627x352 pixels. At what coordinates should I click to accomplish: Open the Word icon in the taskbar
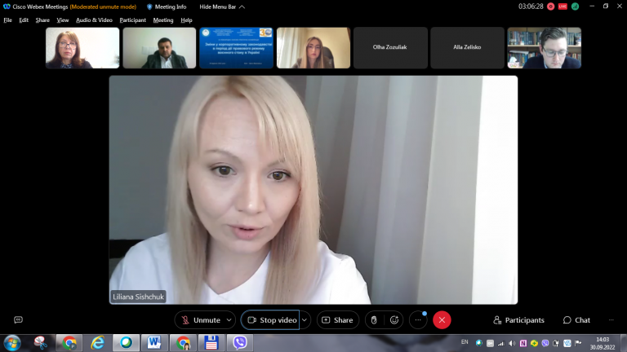(154, 342)
